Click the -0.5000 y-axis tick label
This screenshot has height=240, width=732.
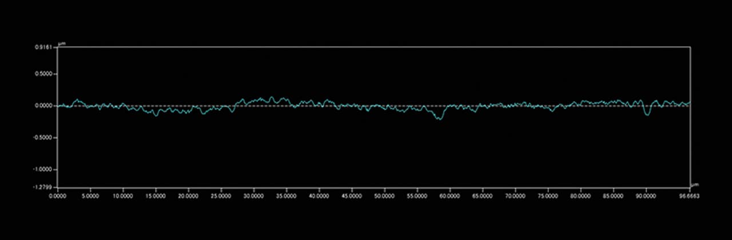click(44, 138)
